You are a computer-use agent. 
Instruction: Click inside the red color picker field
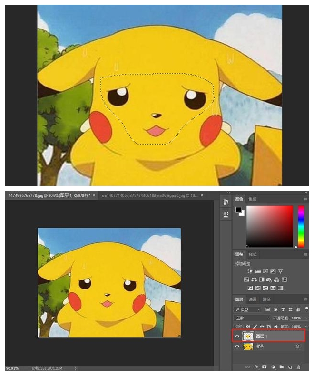pyautogui.click(x=270, y=226)
